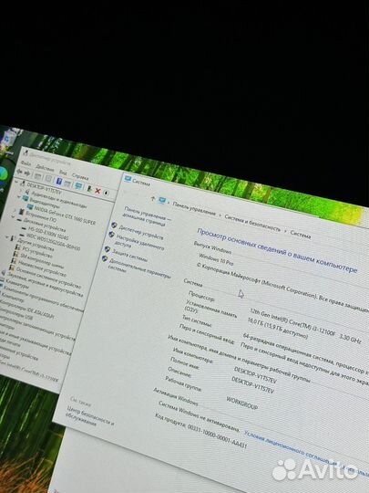Screen dimensions: 369x493
Task: Select Клавиатуры category in device tree
Action: coord(17,283)
